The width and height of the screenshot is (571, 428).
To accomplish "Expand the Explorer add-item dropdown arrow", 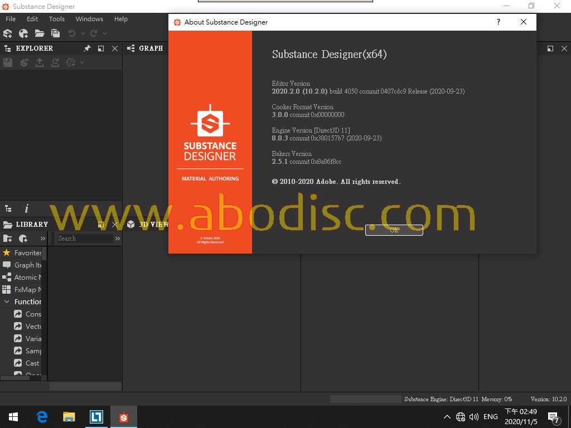I will (82, 62).
